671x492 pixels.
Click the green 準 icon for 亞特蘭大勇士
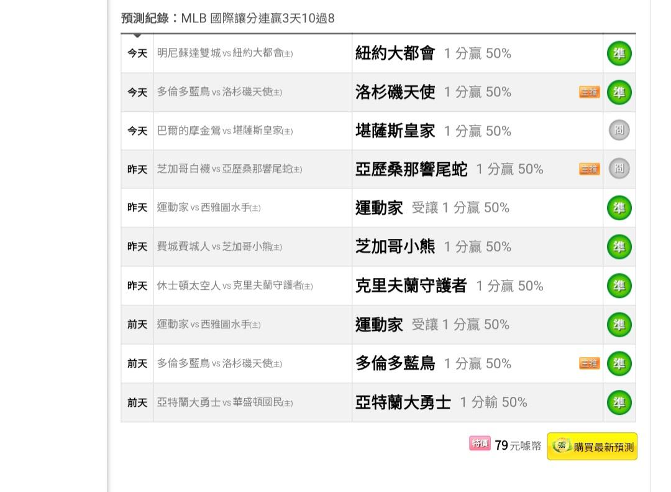point(619,402)
